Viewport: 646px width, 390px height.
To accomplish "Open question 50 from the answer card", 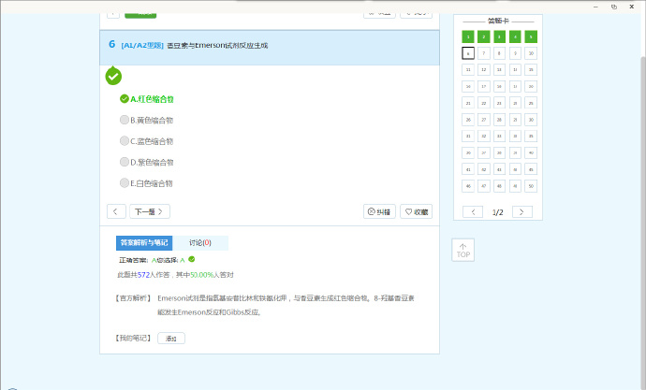I will (531, 186).
